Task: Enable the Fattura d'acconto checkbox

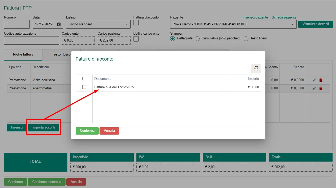Action: pos(136,23)
